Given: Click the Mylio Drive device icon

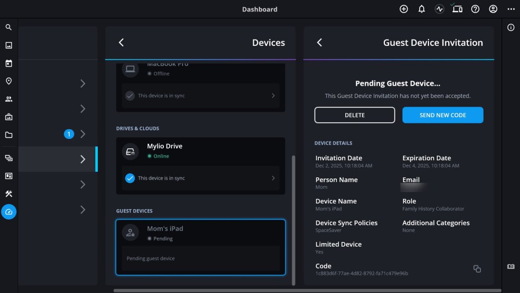Looking at the screenshot, I should (131, 151).
